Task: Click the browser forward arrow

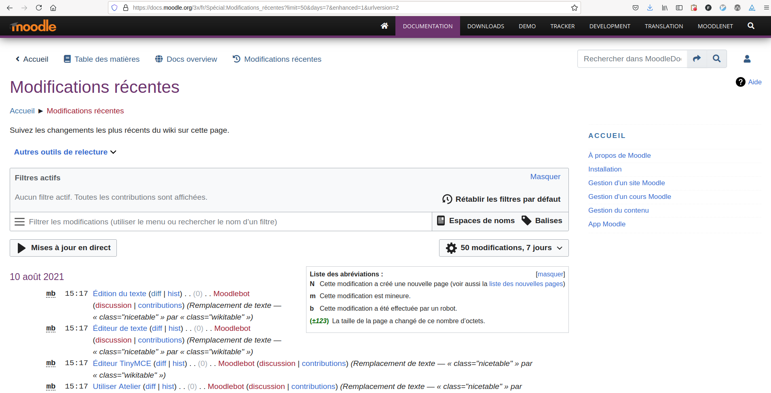Action: pos(24,8)
